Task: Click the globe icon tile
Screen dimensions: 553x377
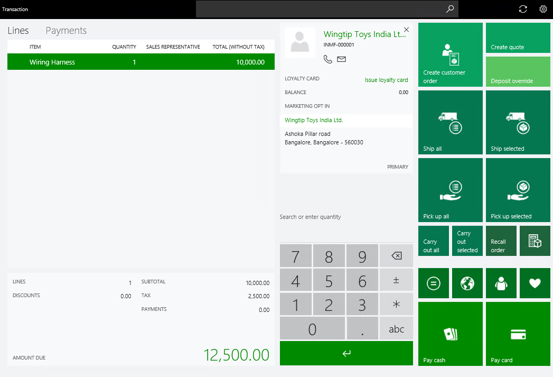Action: tap(467, 283)
